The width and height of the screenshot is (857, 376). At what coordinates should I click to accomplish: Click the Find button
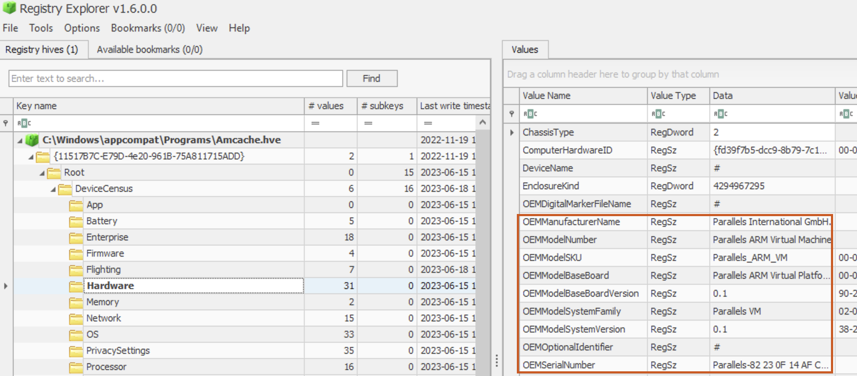pyautogui.click(x=372, y=78)
